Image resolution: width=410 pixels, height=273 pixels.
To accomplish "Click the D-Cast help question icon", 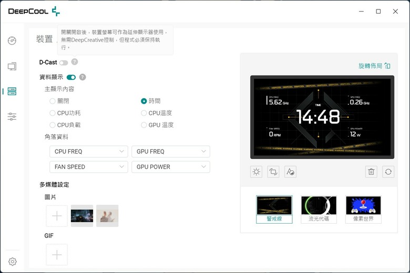I will 75,62.
